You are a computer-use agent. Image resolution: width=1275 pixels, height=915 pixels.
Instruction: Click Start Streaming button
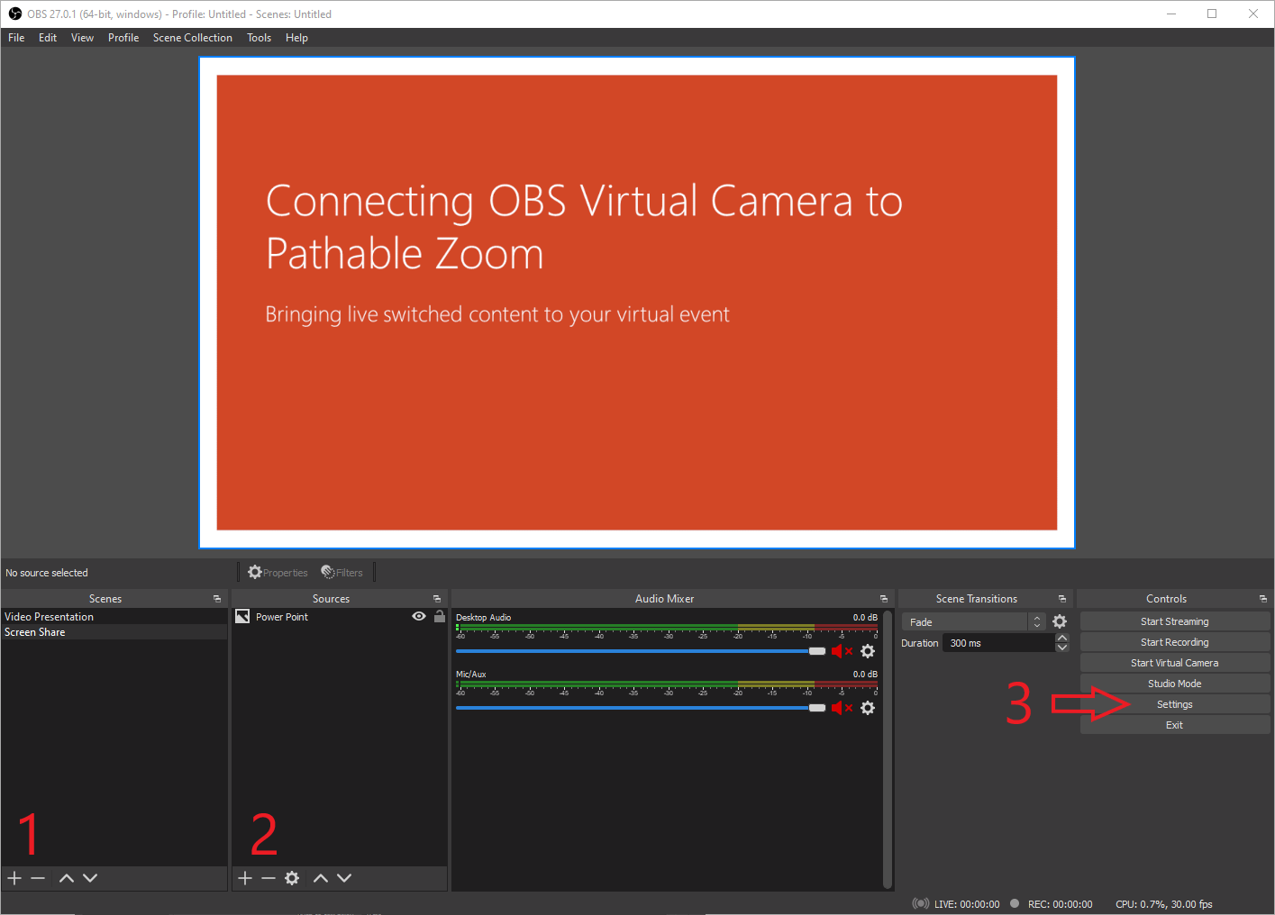tap(1175, 621)
